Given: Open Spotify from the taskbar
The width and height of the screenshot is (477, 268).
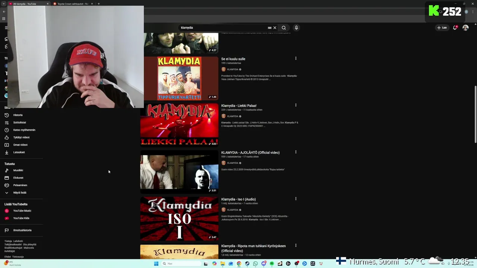Looking at the screenshot, I should 272,264.
